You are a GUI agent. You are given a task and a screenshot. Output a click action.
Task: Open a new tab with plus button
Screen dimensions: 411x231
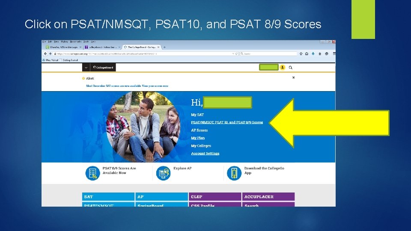[x=164, y=47]
